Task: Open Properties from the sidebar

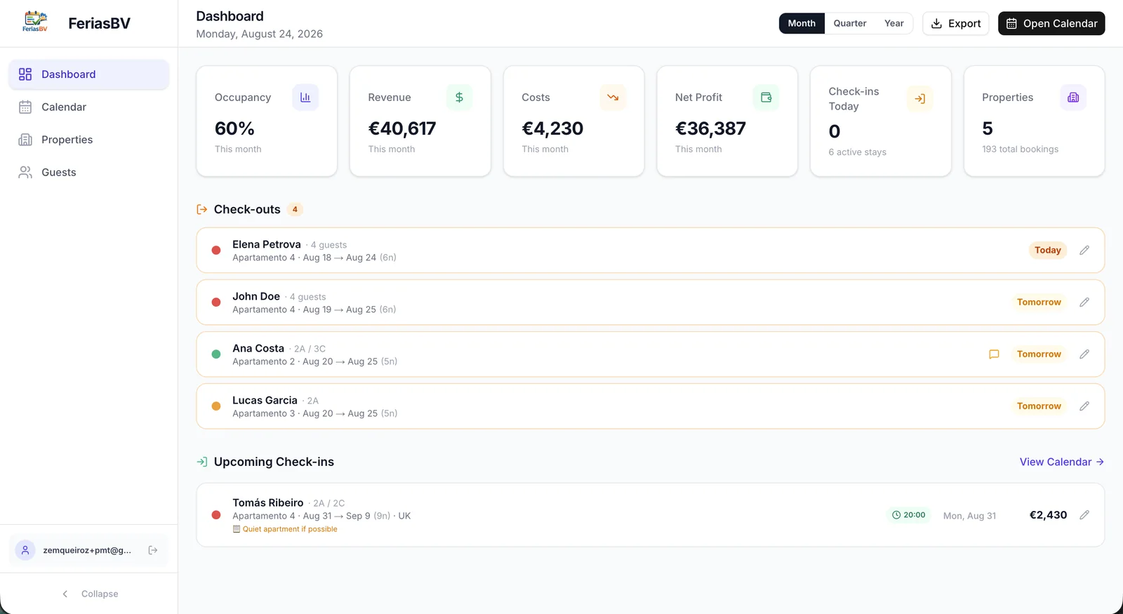Action: pos(89,140)
